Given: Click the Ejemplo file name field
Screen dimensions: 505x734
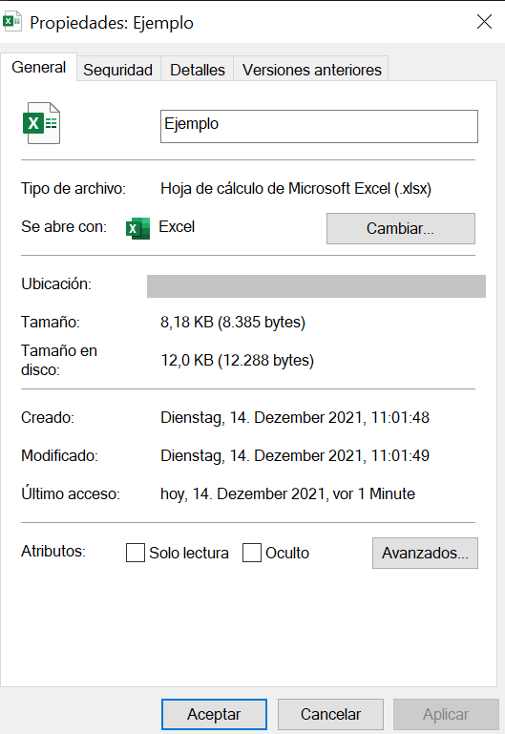Looking at the screenshot, I should [319, 126].
